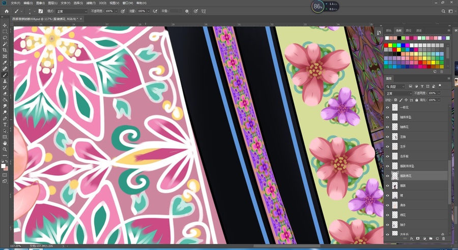Hide the 一枝花 layer
Viewport: 458px width, 250px height.
(388, 107)
